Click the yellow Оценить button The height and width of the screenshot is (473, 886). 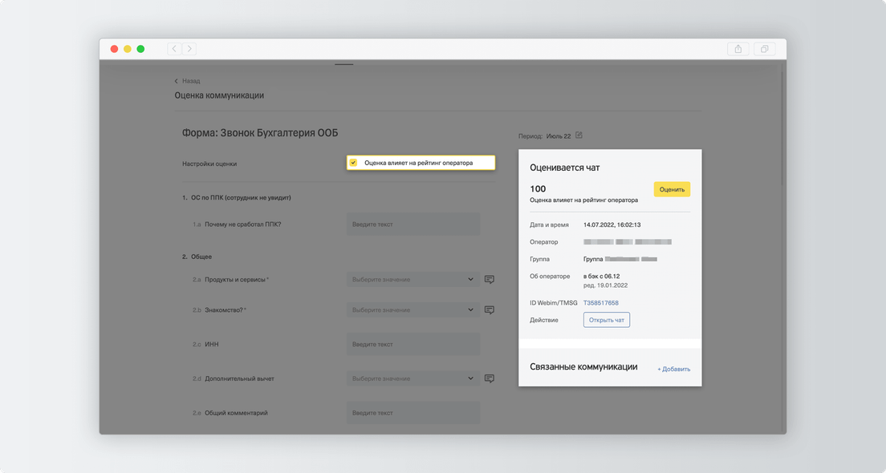672,189
